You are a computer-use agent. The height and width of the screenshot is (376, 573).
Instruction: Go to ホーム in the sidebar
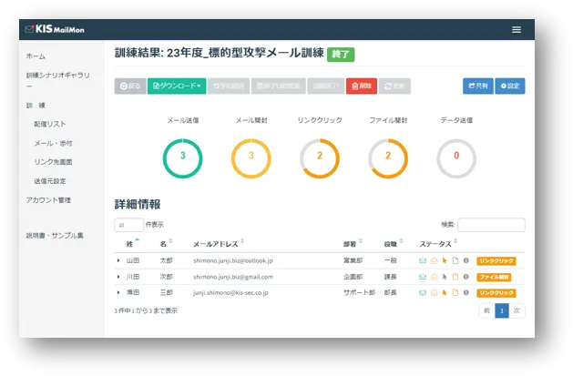[36, 56]
